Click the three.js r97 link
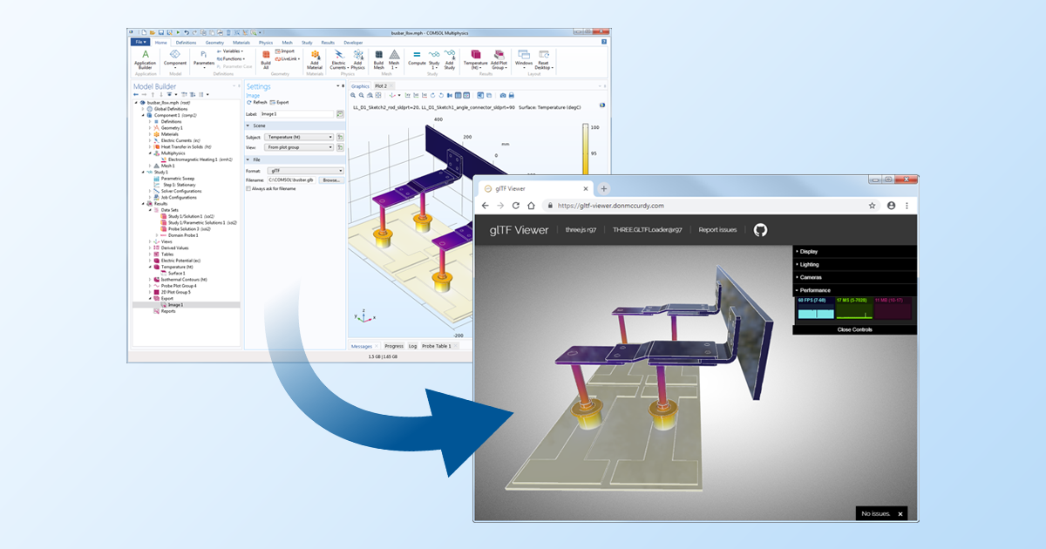The image size is (1046, 549). (581, 230)
